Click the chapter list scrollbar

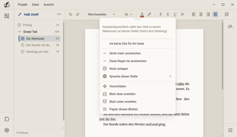63,71
